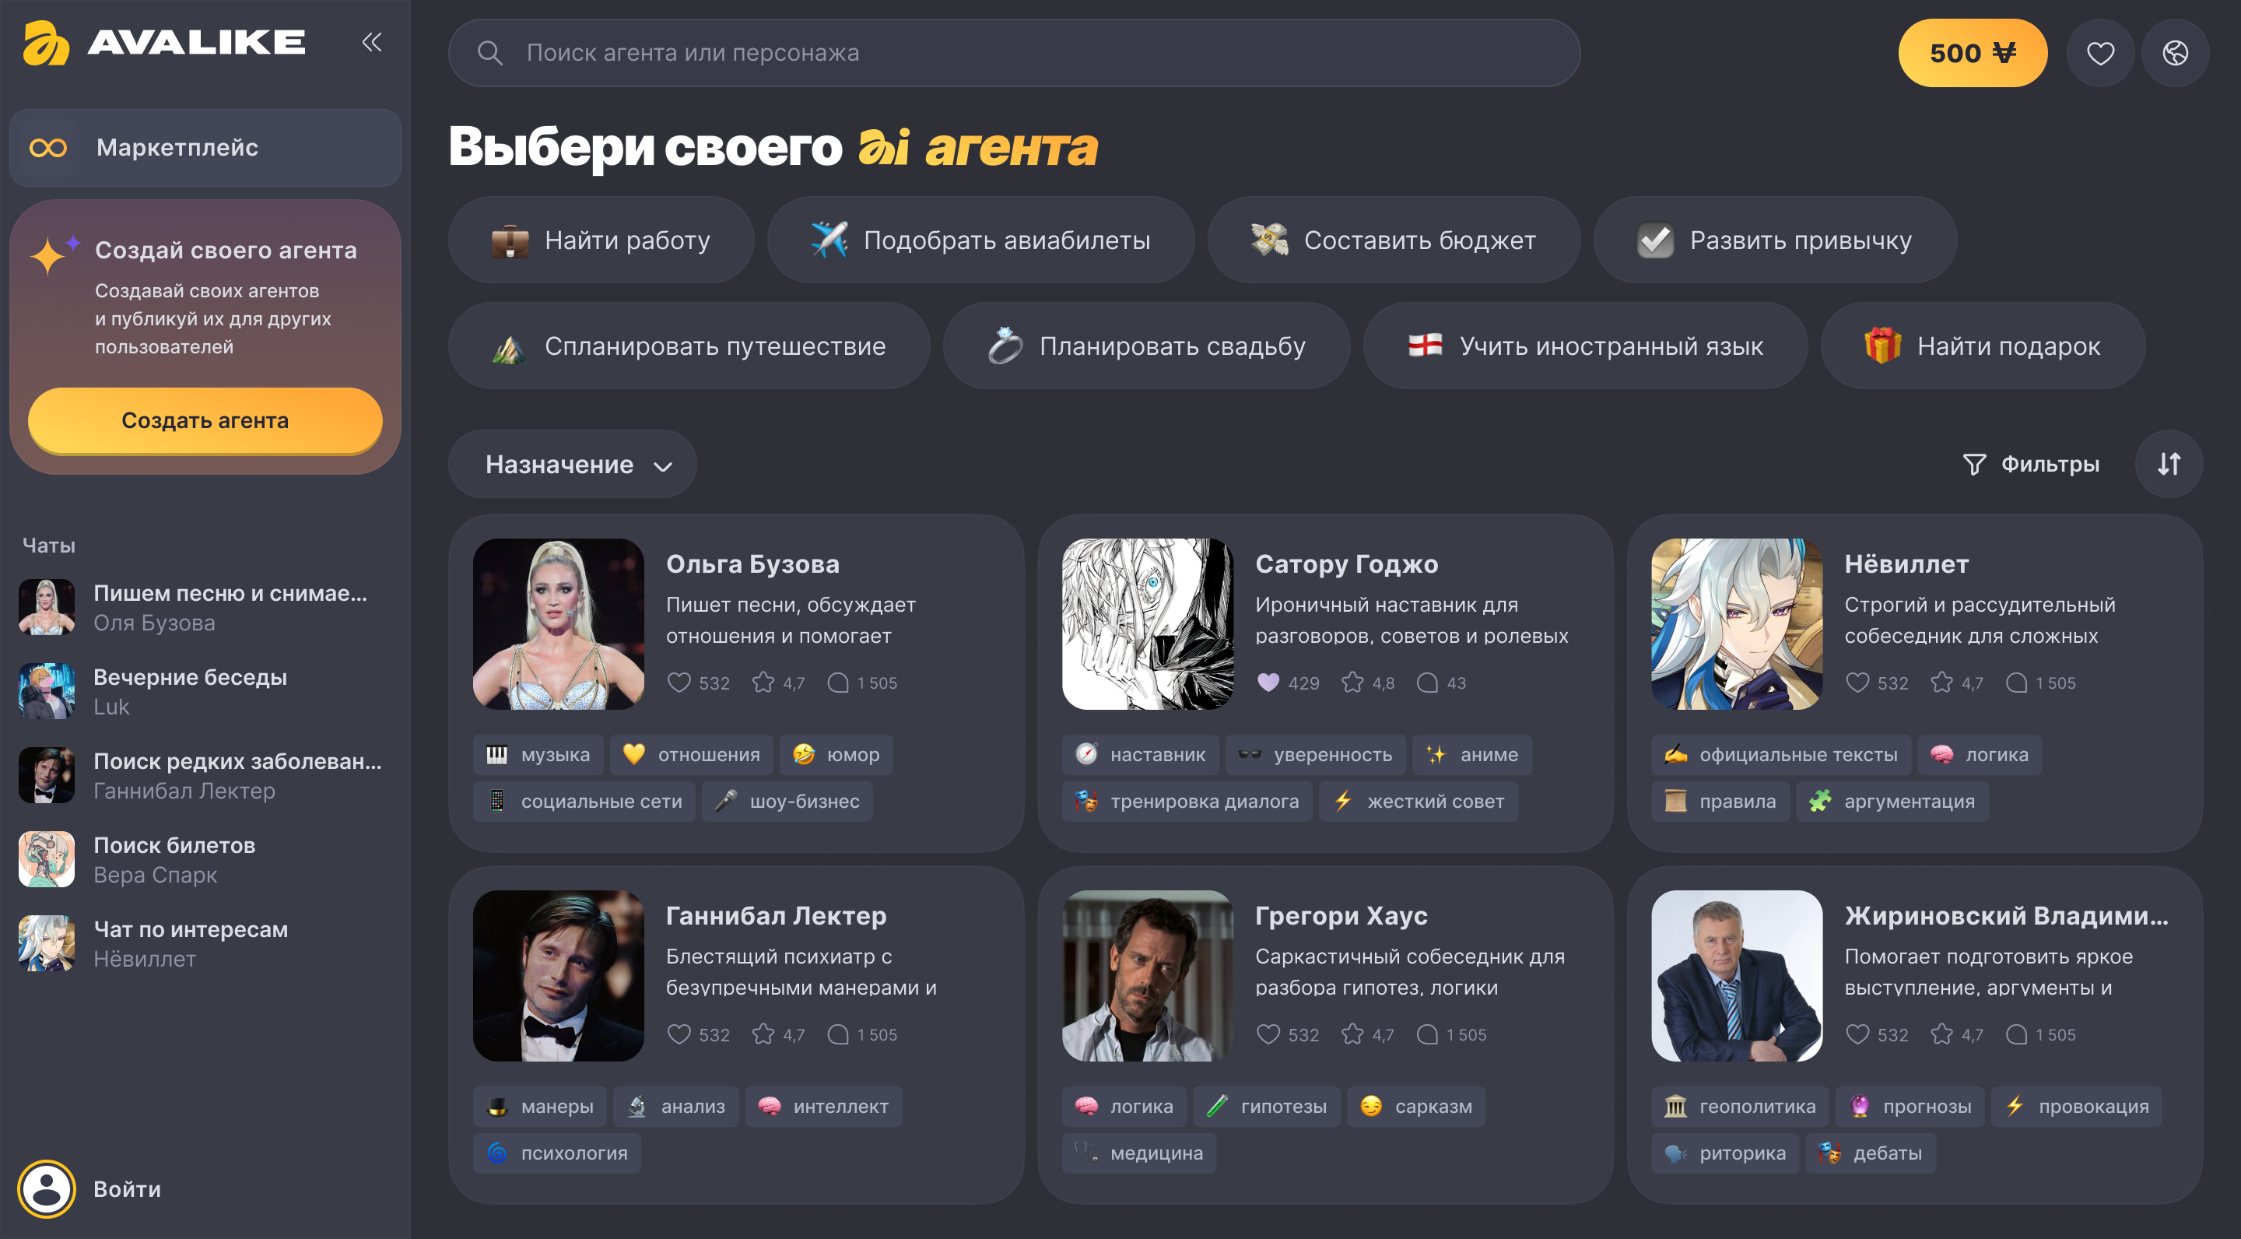Click the chat bubble icon on Грегори Хаус card
The image size is (2241, 1239).
coord(1428,1034)
